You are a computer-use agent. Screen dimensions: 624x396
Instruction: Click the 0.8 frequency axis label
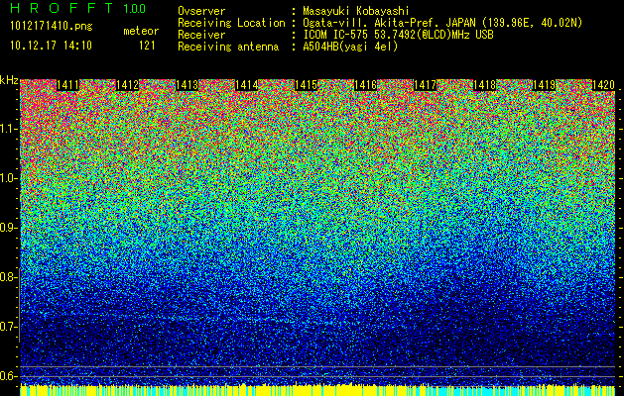[8, 277]
